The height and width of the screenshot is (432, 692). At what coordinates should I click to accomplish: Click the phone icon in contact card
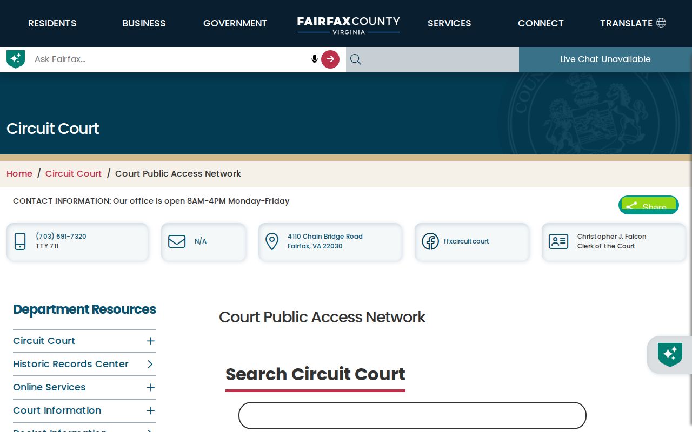click(20, 241)
